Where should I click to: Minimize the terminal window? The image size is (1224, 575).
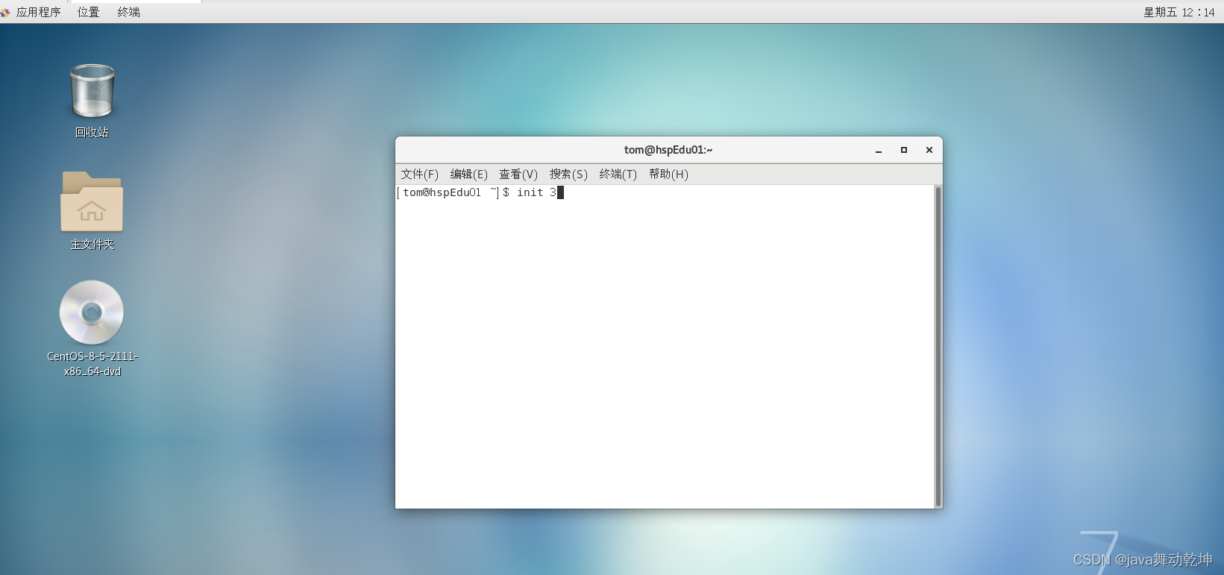(879, 150)
